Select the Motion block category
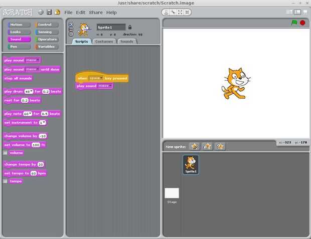The width and height of the screenshot is (311, 239). coord(19,25)
